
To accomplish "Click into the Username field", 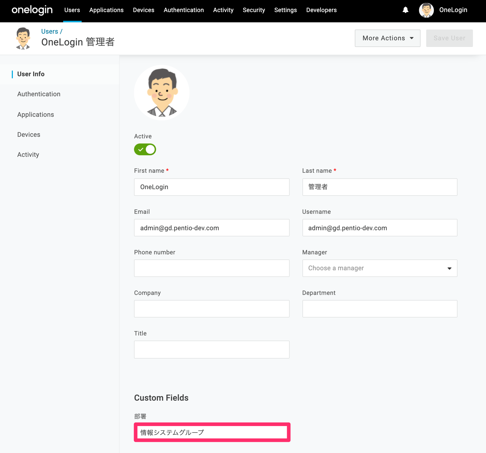I will coord(380,228).
